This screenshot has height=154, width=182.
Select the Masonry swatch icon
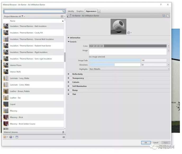click(x=6, y=111)
